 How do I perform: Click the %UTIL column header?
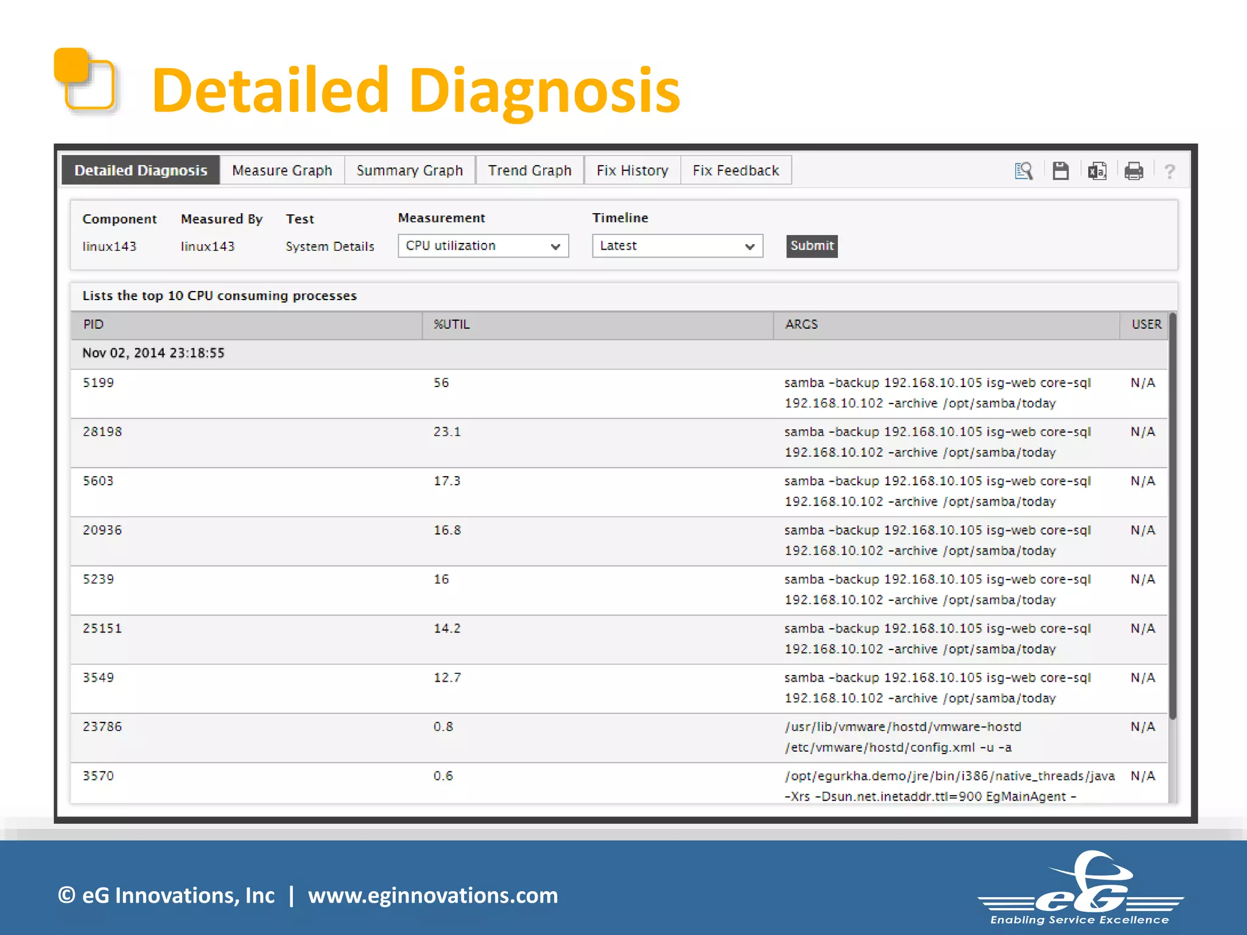(x=597, y=324)
